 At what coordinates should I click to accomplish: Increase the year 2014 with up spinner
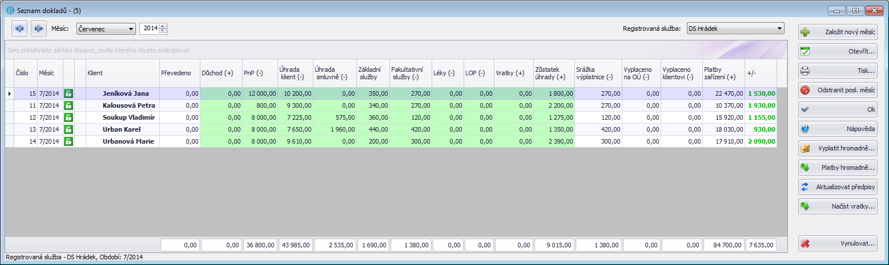click(163, 26)
